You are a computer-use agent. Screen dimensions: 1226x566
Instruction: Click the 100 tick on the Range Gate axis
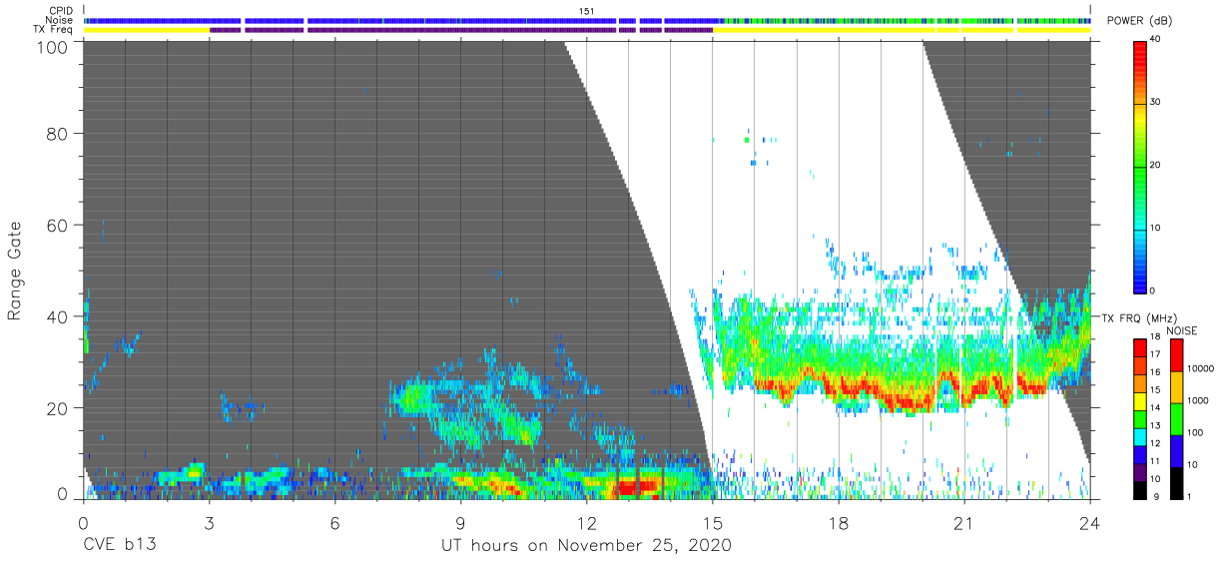click(52, 46)
